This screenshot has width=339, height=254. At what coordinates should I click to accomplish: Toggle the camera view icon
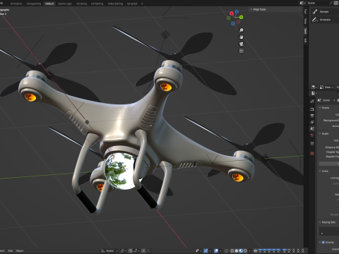pos(242,44)
